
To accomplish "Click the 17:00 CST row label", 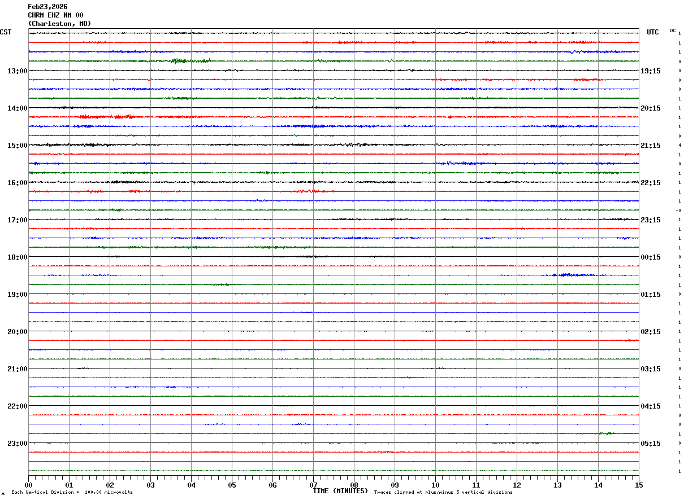I will (17, 220).
